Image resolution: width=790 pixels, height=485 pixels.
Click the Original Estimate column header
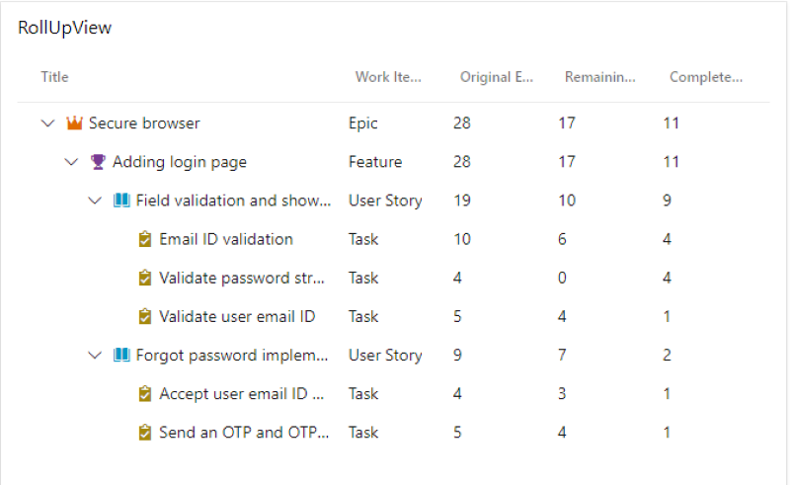coord(498,77)
